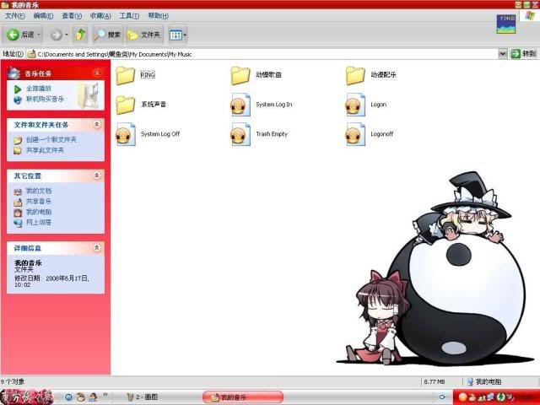Open the 工具(T) menu
Screen dimensions: 540x405
[x=129, y=16]
